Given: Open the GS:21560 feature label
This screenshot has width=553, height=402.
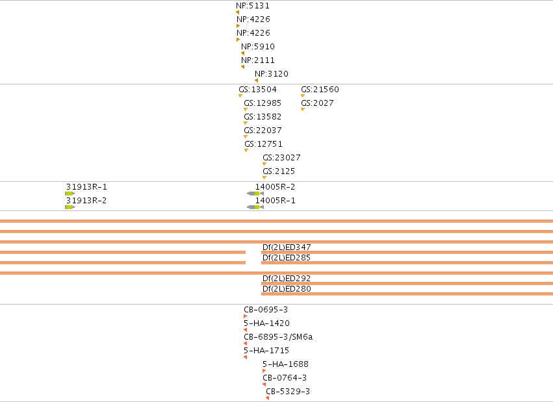Looking at the screenshot, I should [320, 90].
